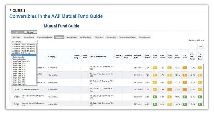Screen dimensions: 214x115
Task: Open the Taxable Bond tab
Action: pyautogui.click(x=71, y=37)
